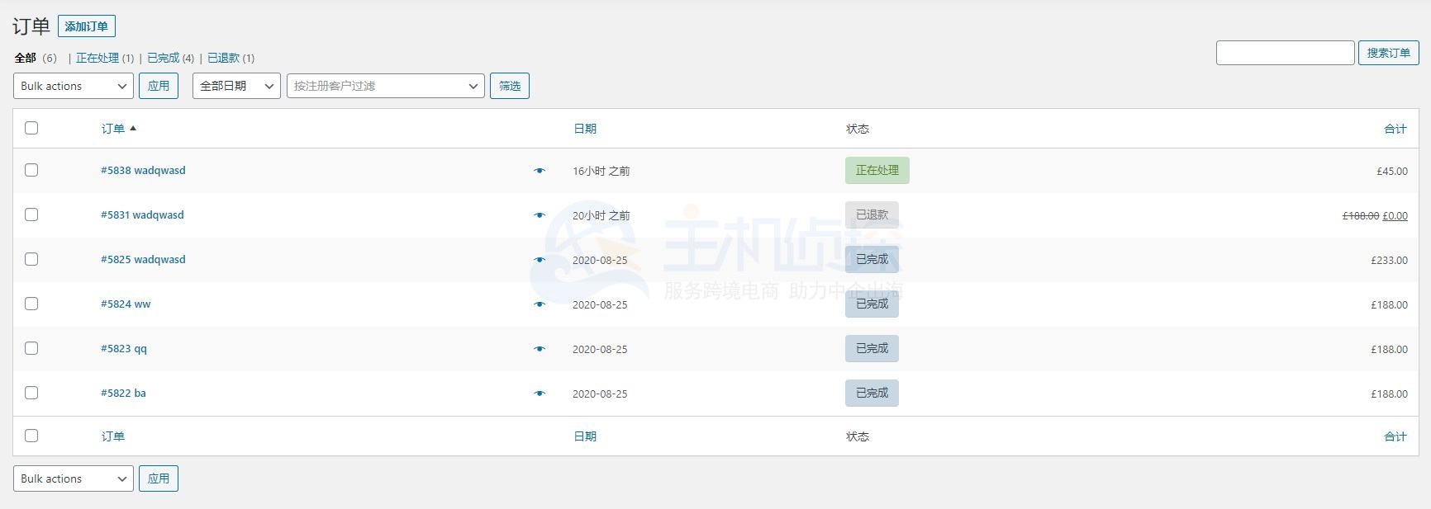Show preview of order #5823 qq
The image size is (1431, 509).
tap(540, 349)
